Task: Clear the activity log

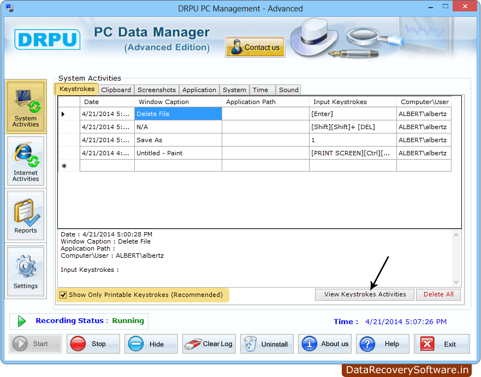Action: pos(209,344)
